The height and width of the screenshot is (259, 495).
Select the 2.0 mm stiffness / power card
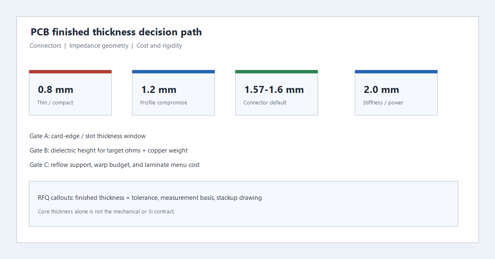pyautogui.click(x=396, y=92)
